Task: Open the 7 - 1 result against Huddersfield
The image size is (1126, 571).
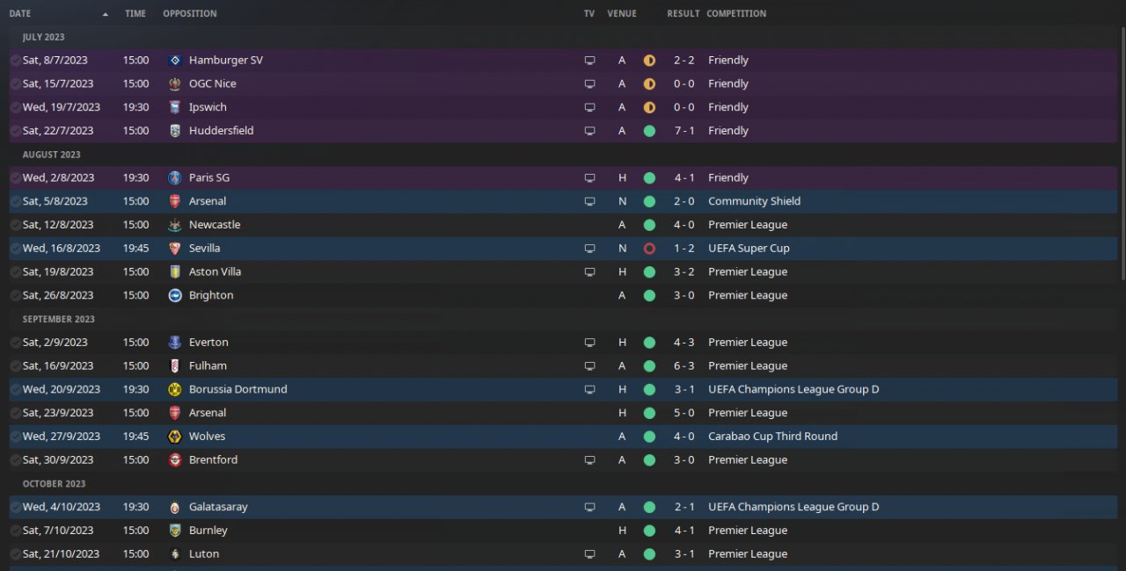Action: (684, 131)
